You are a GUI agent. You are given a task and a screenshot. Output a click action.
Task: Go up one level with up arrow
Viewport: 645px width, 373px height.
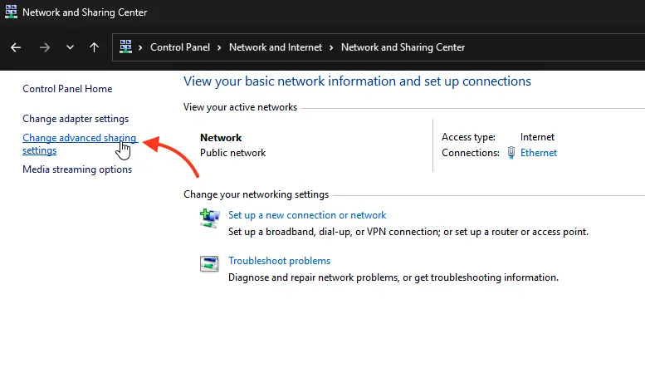[94, 47]
